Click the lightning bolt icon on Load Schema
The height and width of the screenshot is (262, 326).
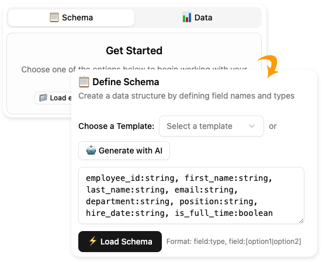coord(93,241)
